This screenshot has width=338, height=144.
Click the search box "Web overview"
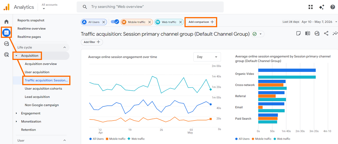click(x=150, y=7)
